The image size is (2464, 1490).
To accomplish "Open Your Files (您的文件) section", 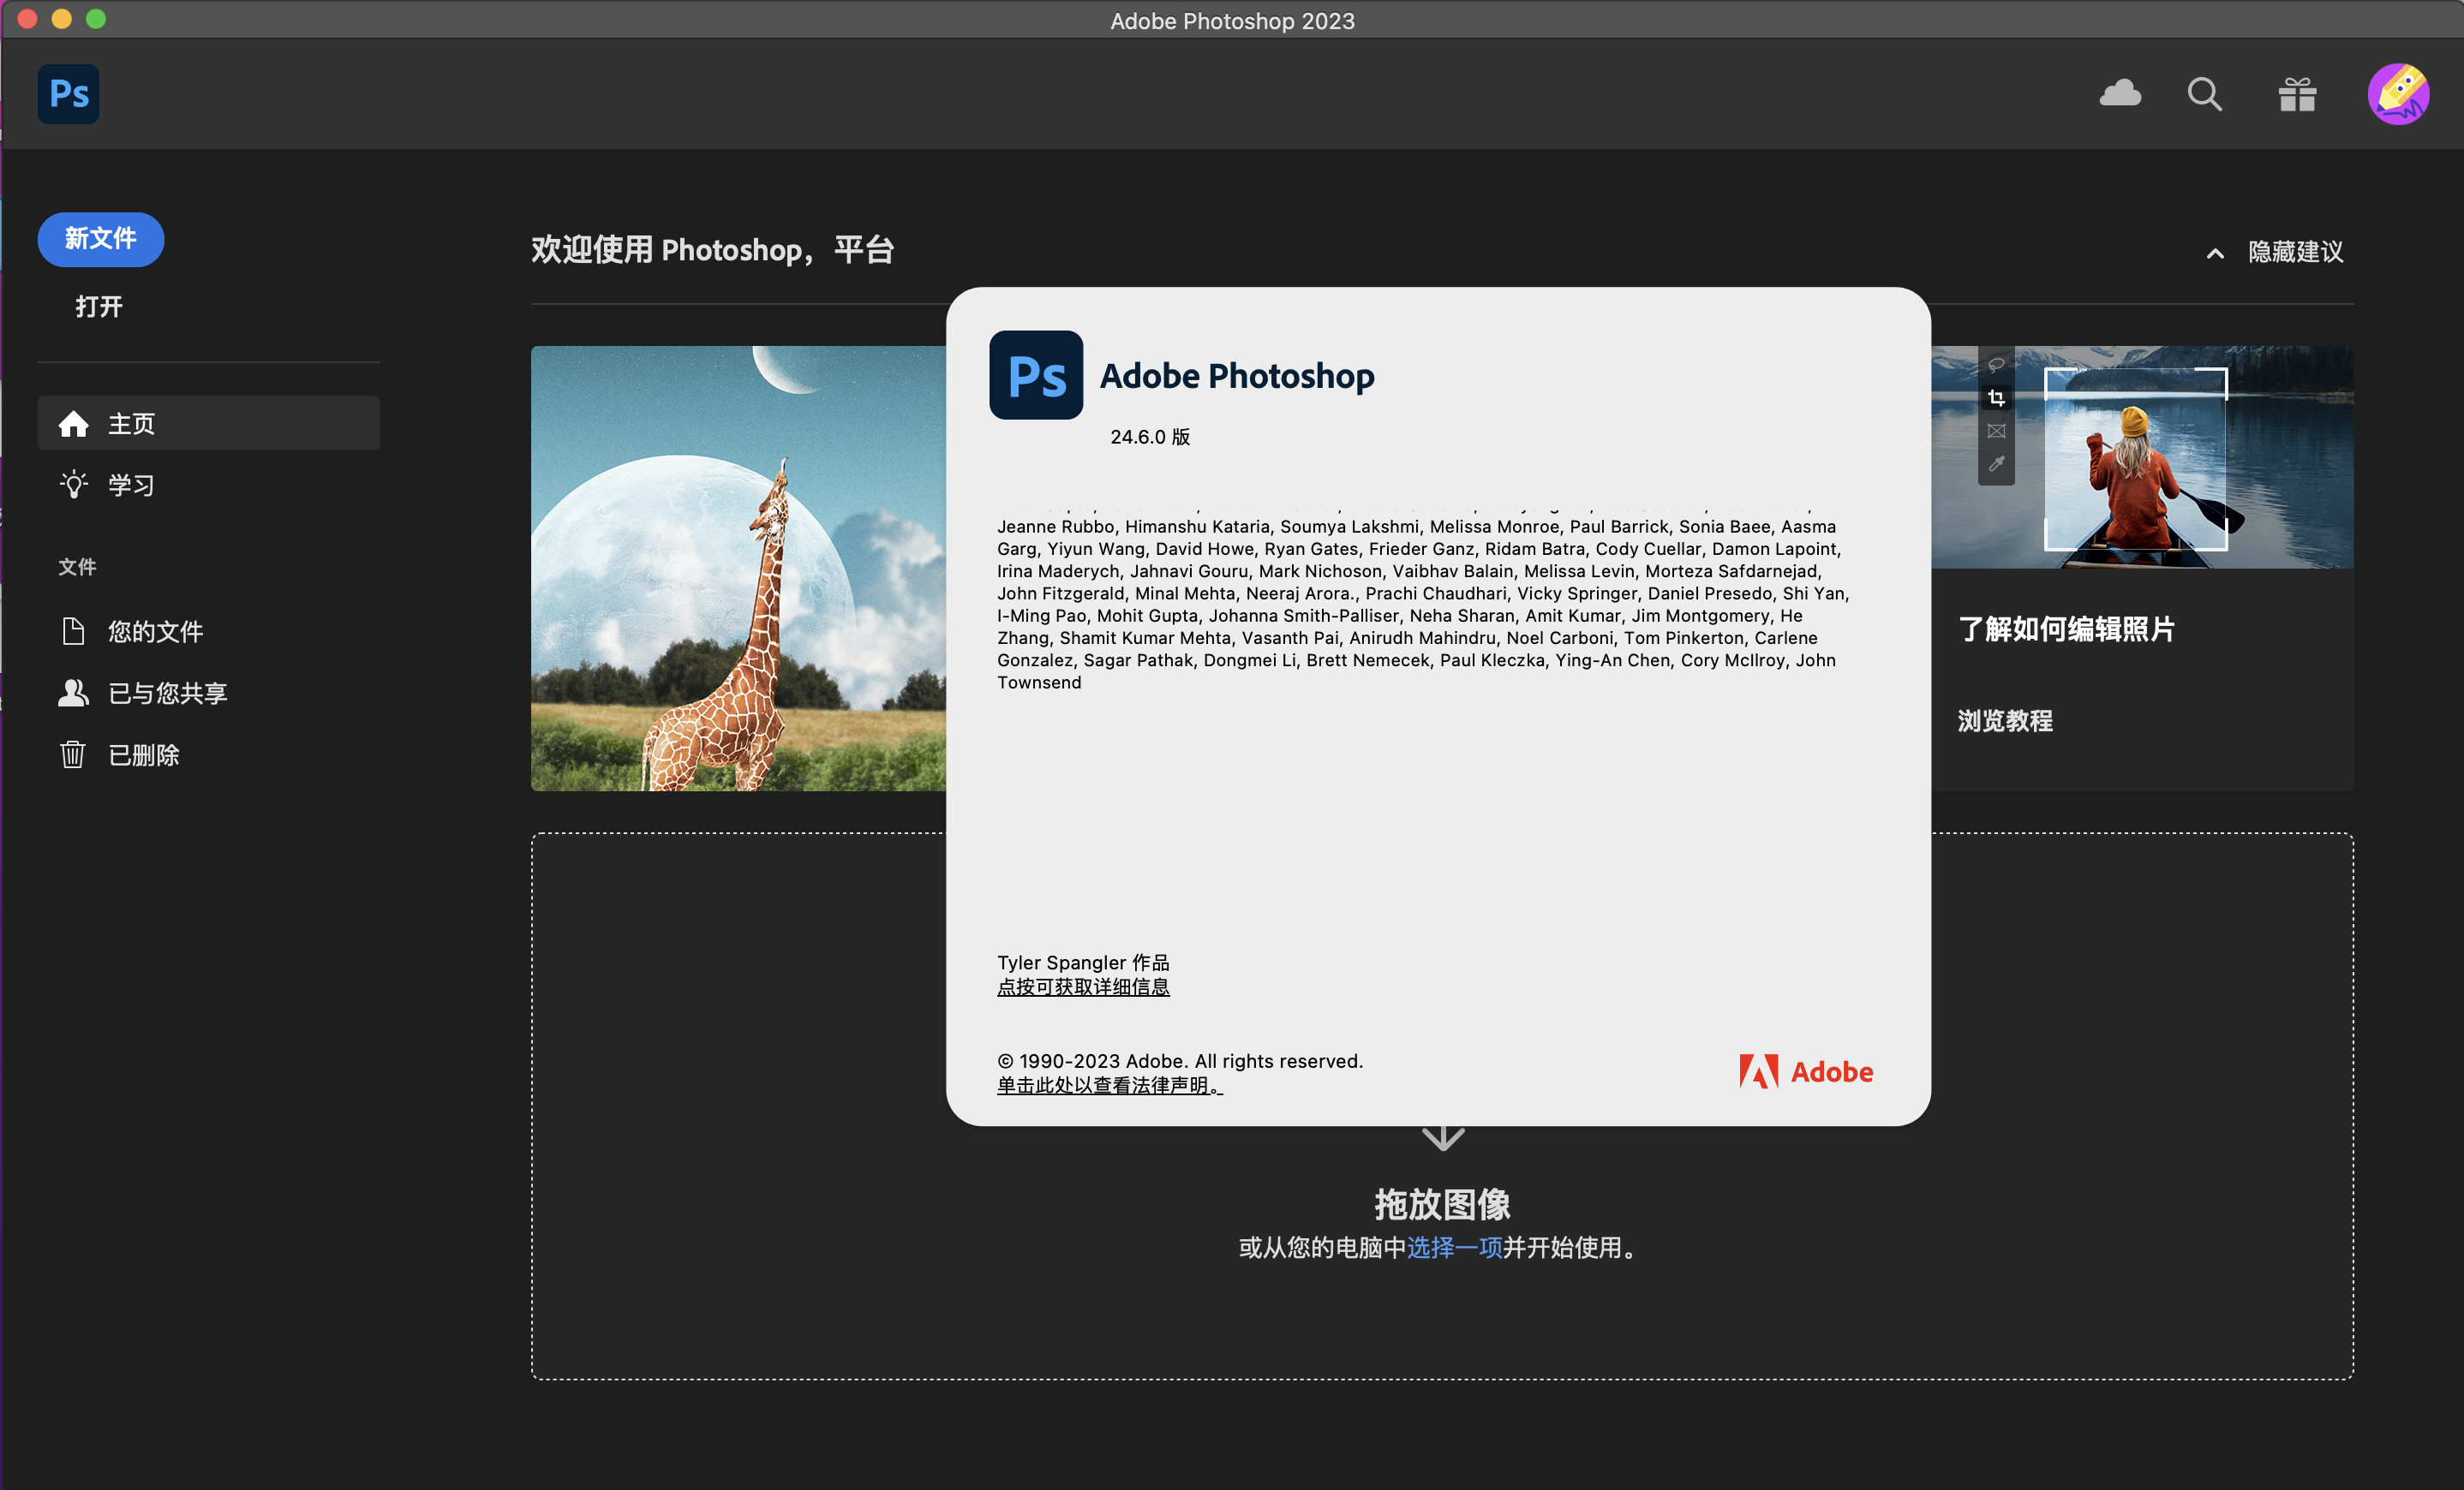I will 155,632.
